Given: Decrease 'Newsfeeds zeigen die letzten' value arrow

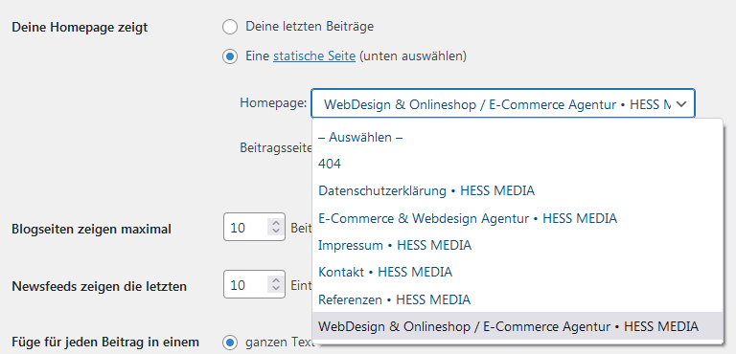Looking at the screenshot, I should tap(276, 288).
